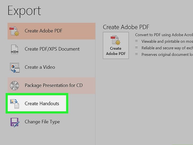Screen dimensions: 193x145
Task: Click the Change File Type floppy icon
Action: click(15, 122)
